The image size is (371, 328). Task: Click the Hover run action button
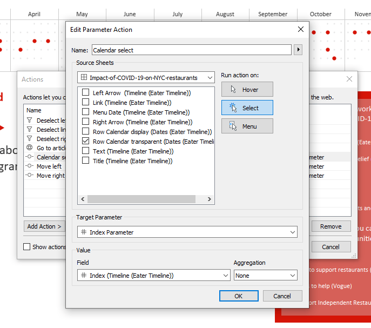click(247, 90)
